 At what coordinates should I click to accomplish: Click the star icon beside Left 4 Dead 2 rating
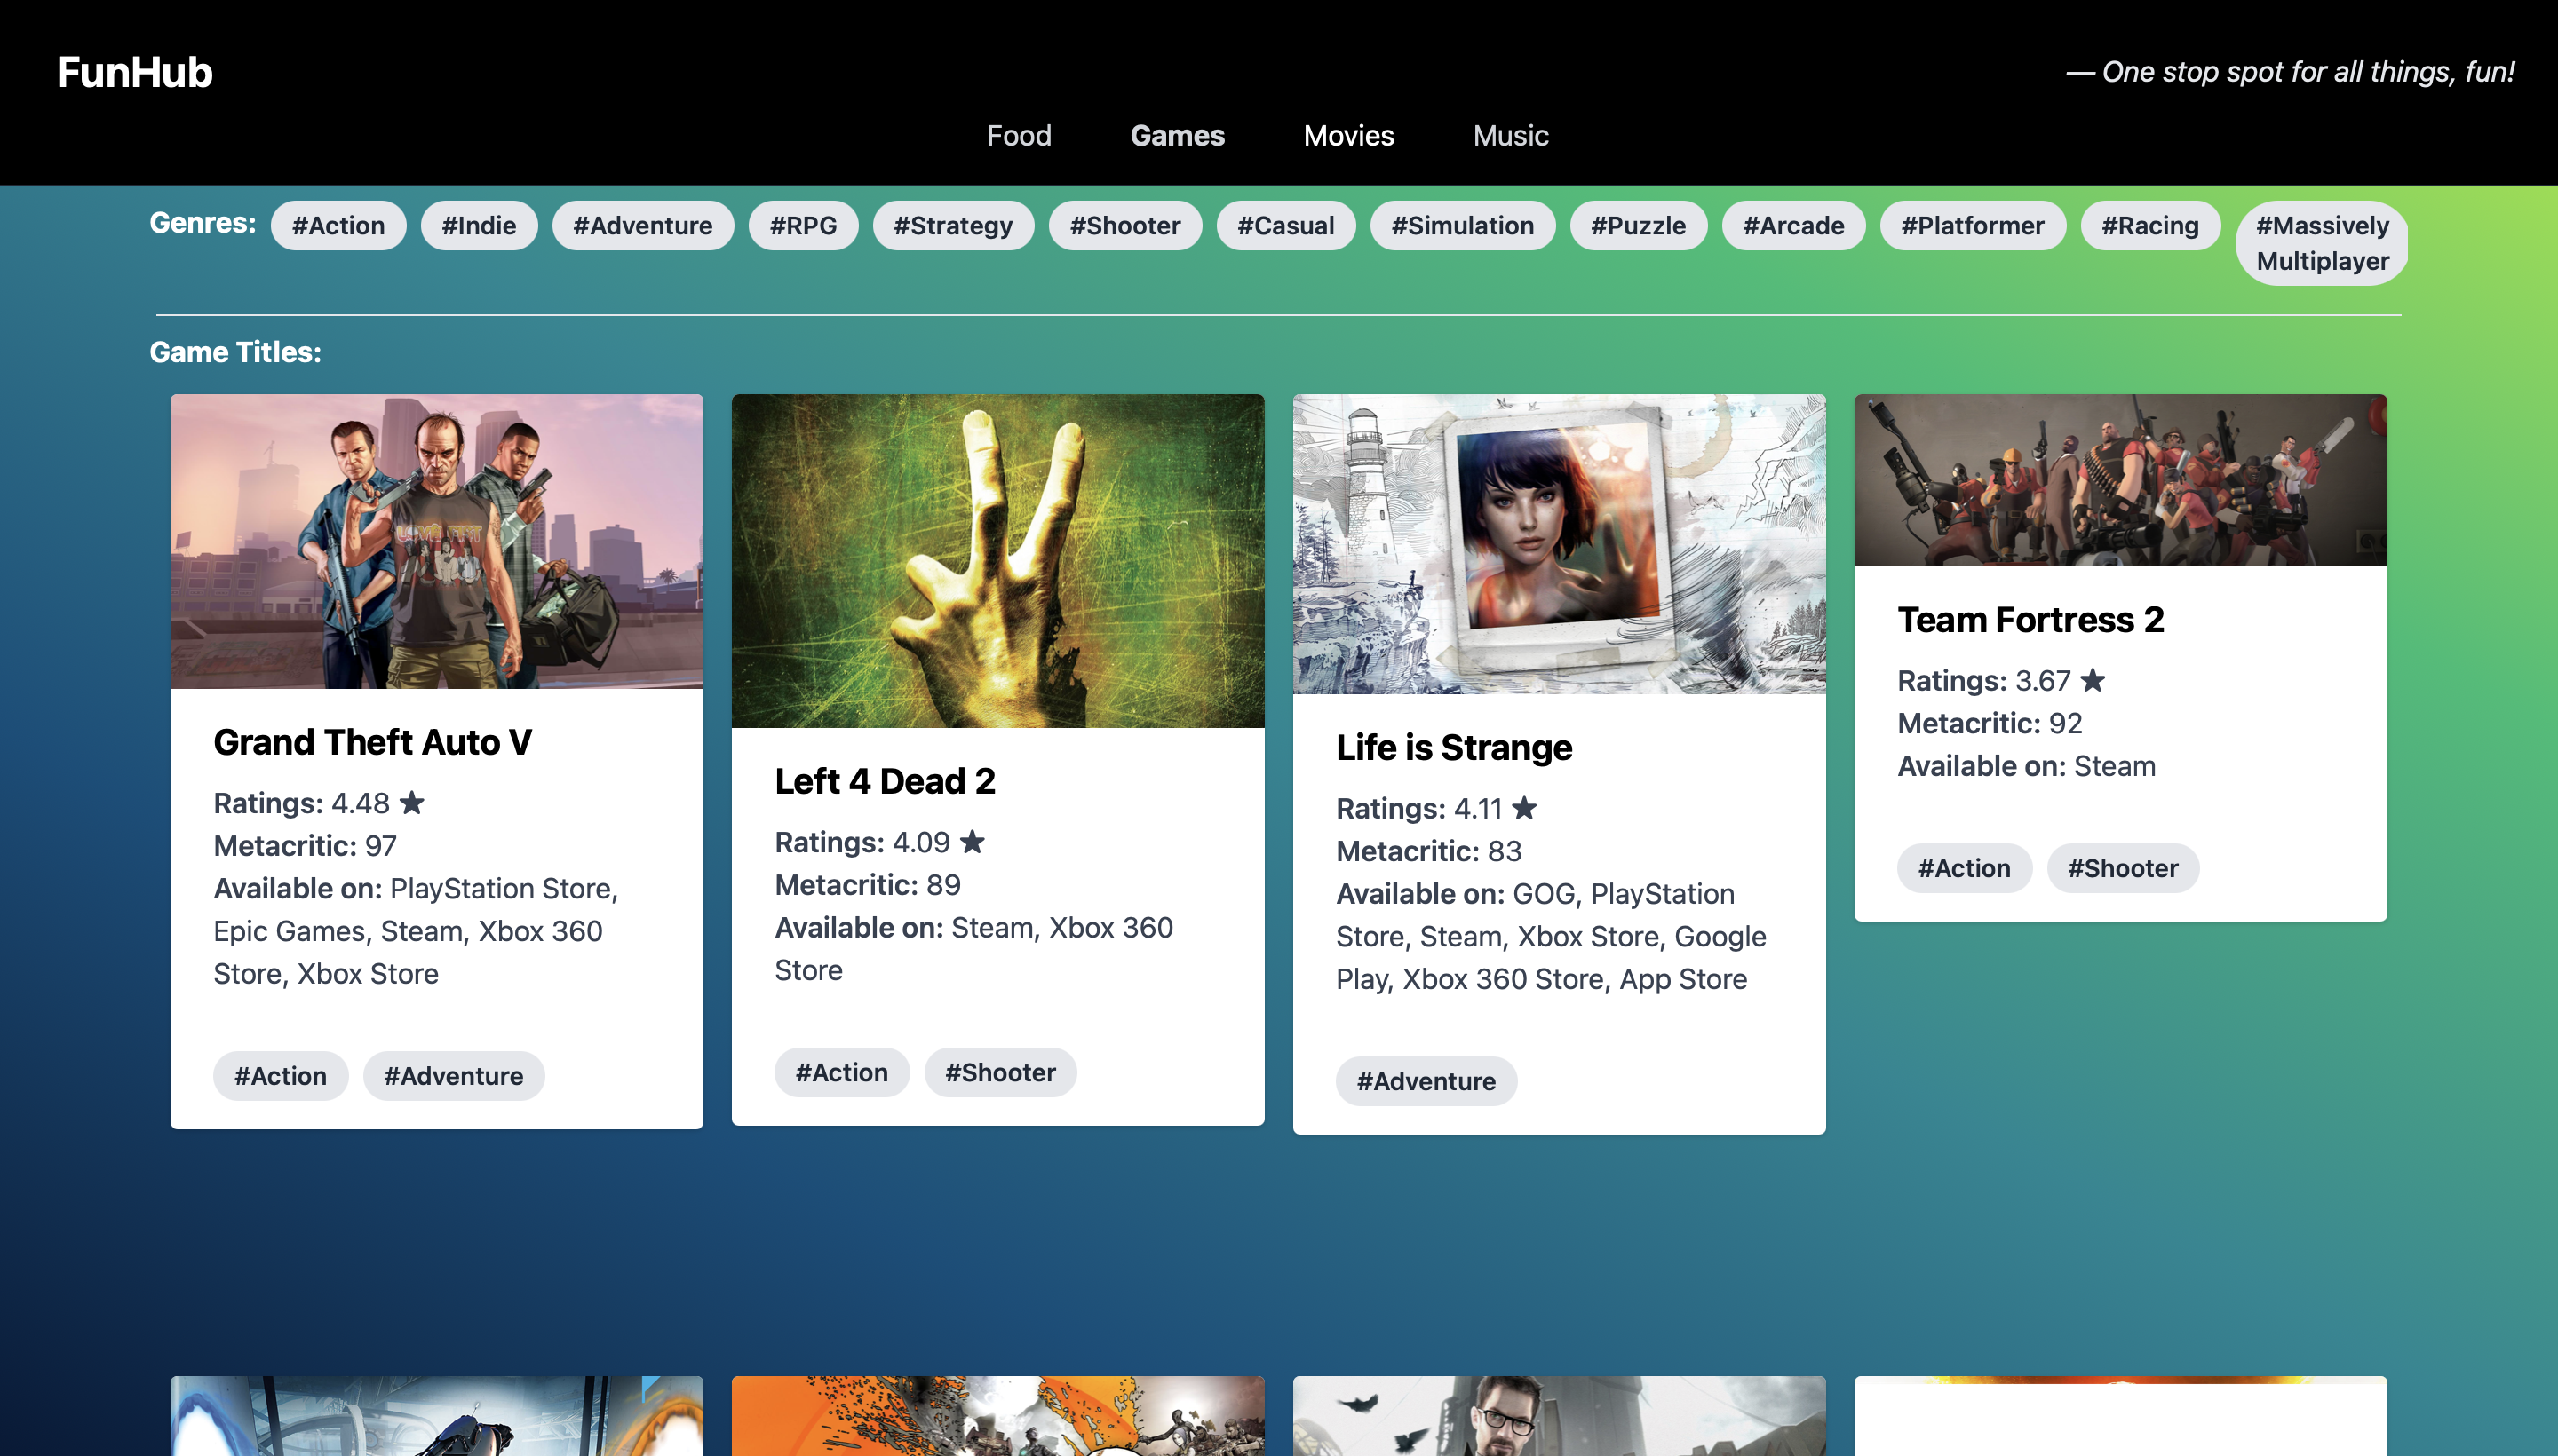(x=972, y=842)
